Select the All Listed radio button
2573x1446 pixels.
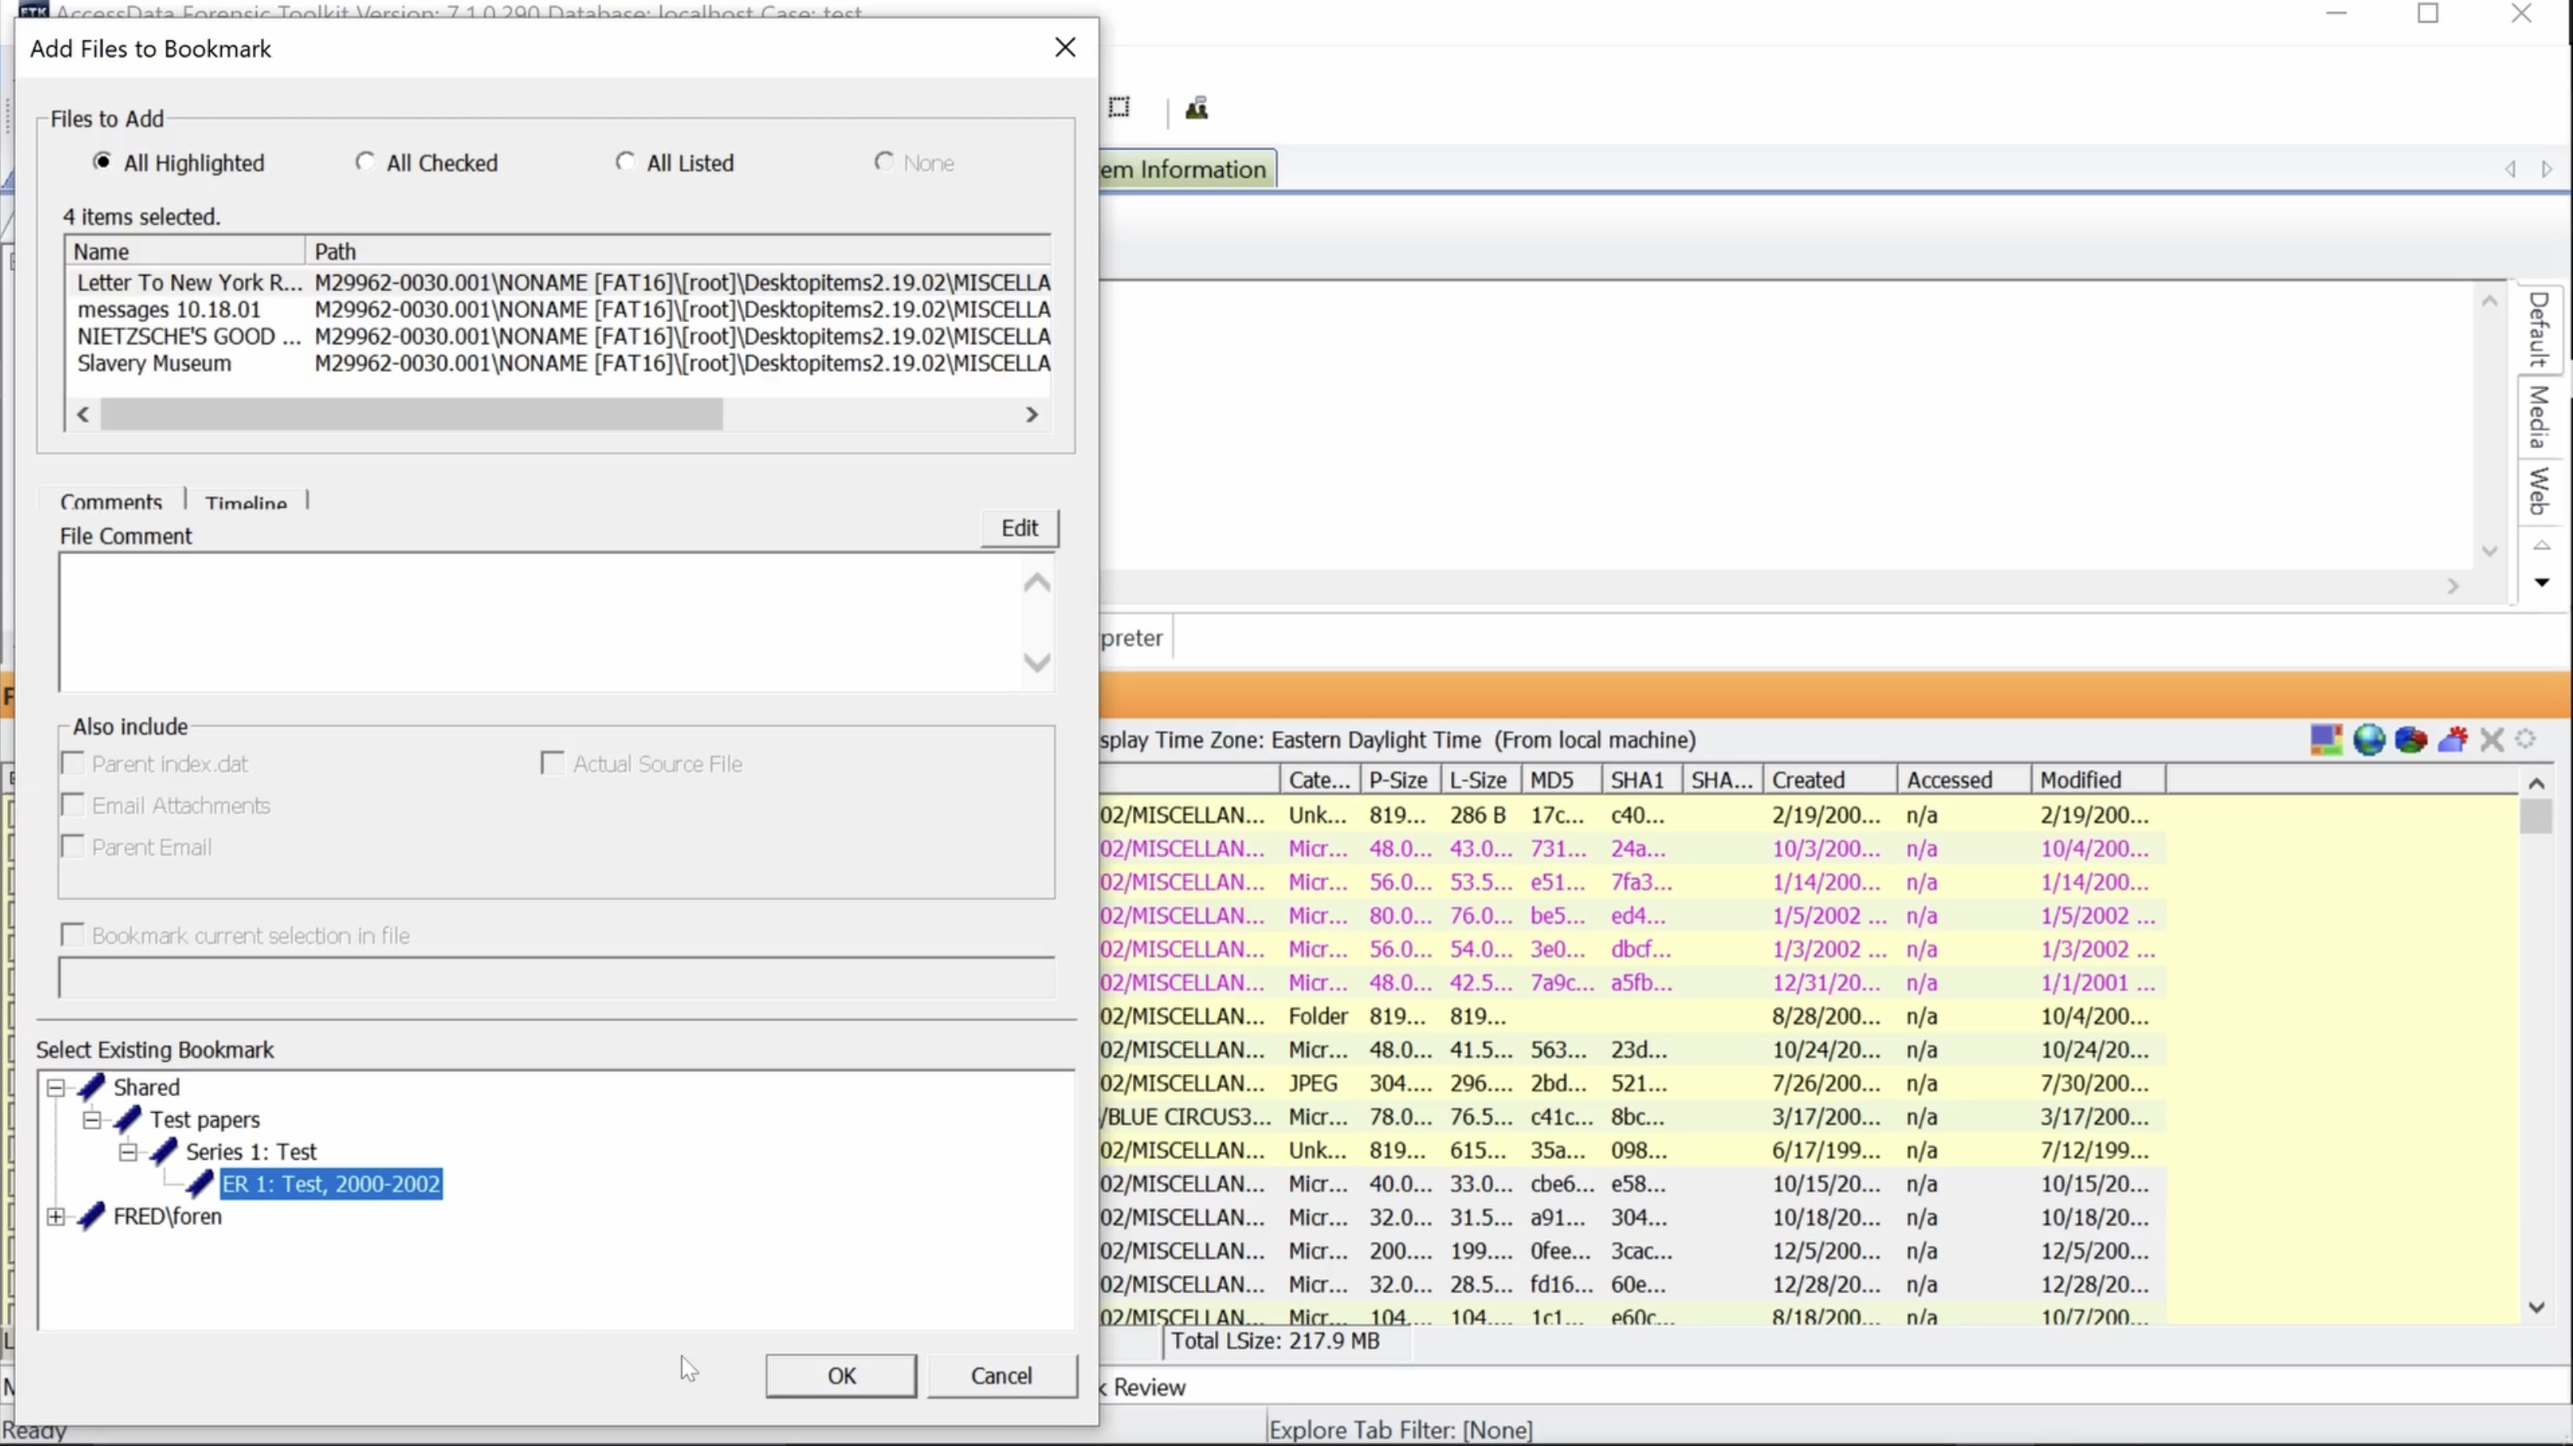click(624, 161)
